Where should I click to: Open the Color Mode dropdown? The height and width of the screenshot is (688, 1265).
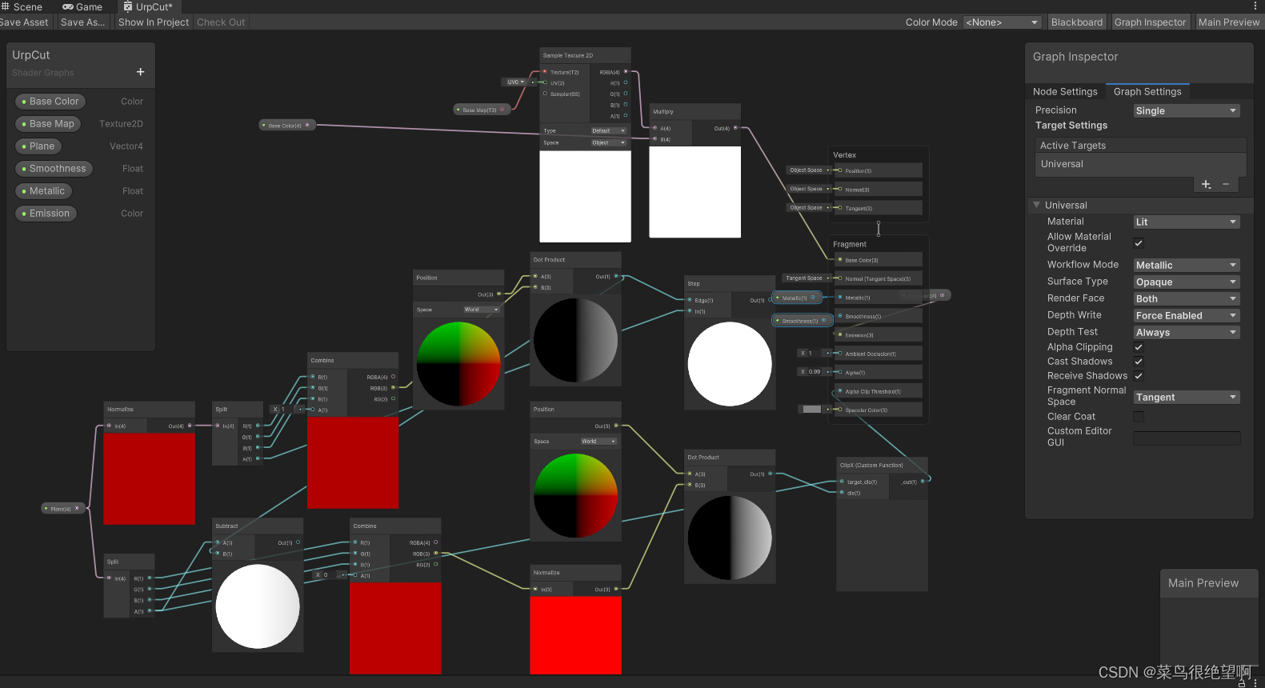click(x=1002, y=22)
